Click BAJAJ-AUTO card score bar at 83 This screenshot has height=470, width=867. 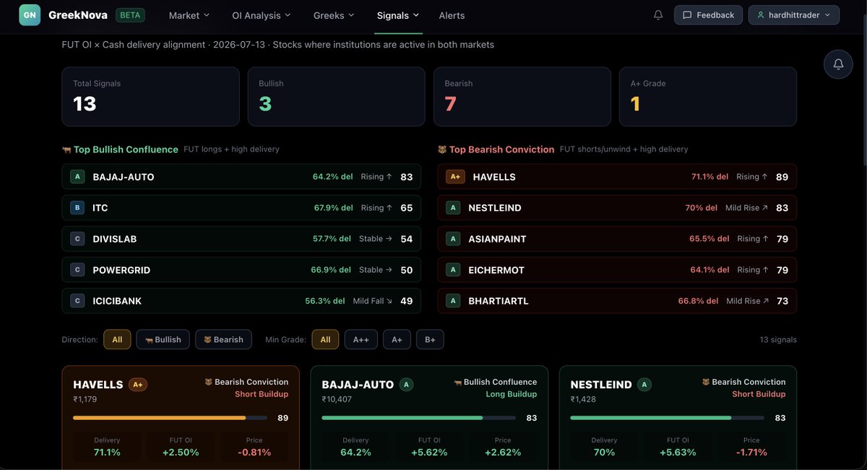point(418,417)
